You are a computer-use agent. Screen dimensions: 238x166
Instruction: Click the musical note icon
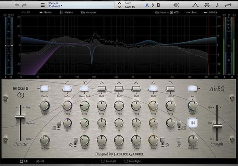pos(217,5)
